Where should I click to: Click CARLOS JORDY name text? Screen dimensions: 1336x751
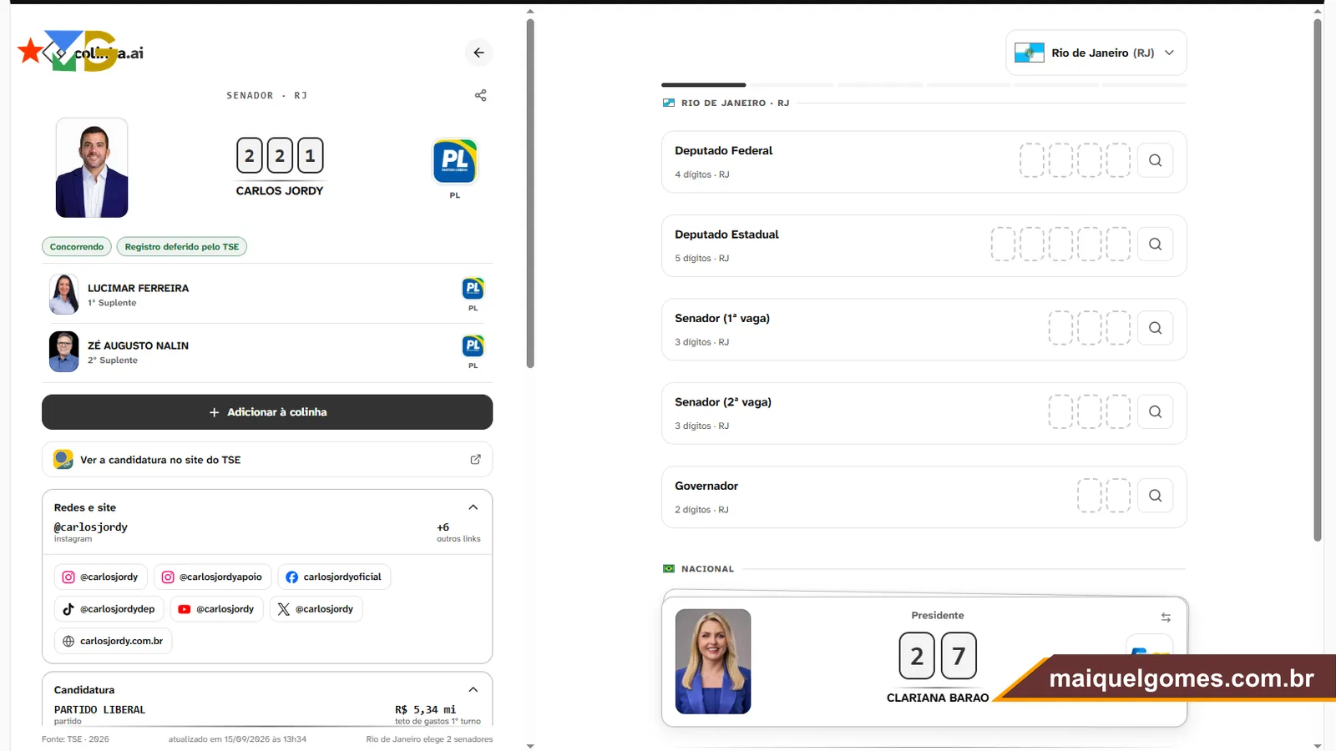[280, 191]
